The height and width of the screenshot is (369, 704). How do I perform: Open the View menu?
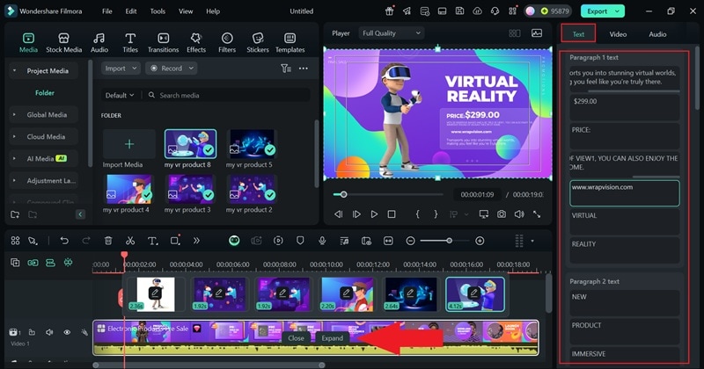[x=186, y=11]
